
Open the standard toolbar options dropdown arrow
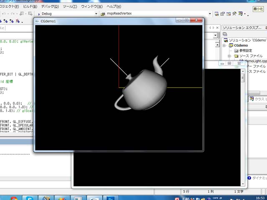point(248,15)
